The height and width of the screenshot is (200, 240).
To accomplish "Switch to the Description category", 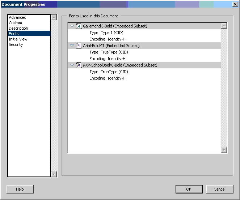I will click(x=29, y=28).
